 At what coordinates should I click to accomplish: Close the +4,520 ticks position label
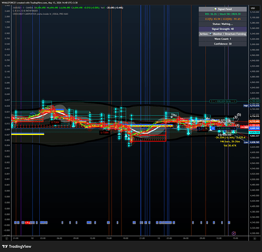click(x=235, y=128)
